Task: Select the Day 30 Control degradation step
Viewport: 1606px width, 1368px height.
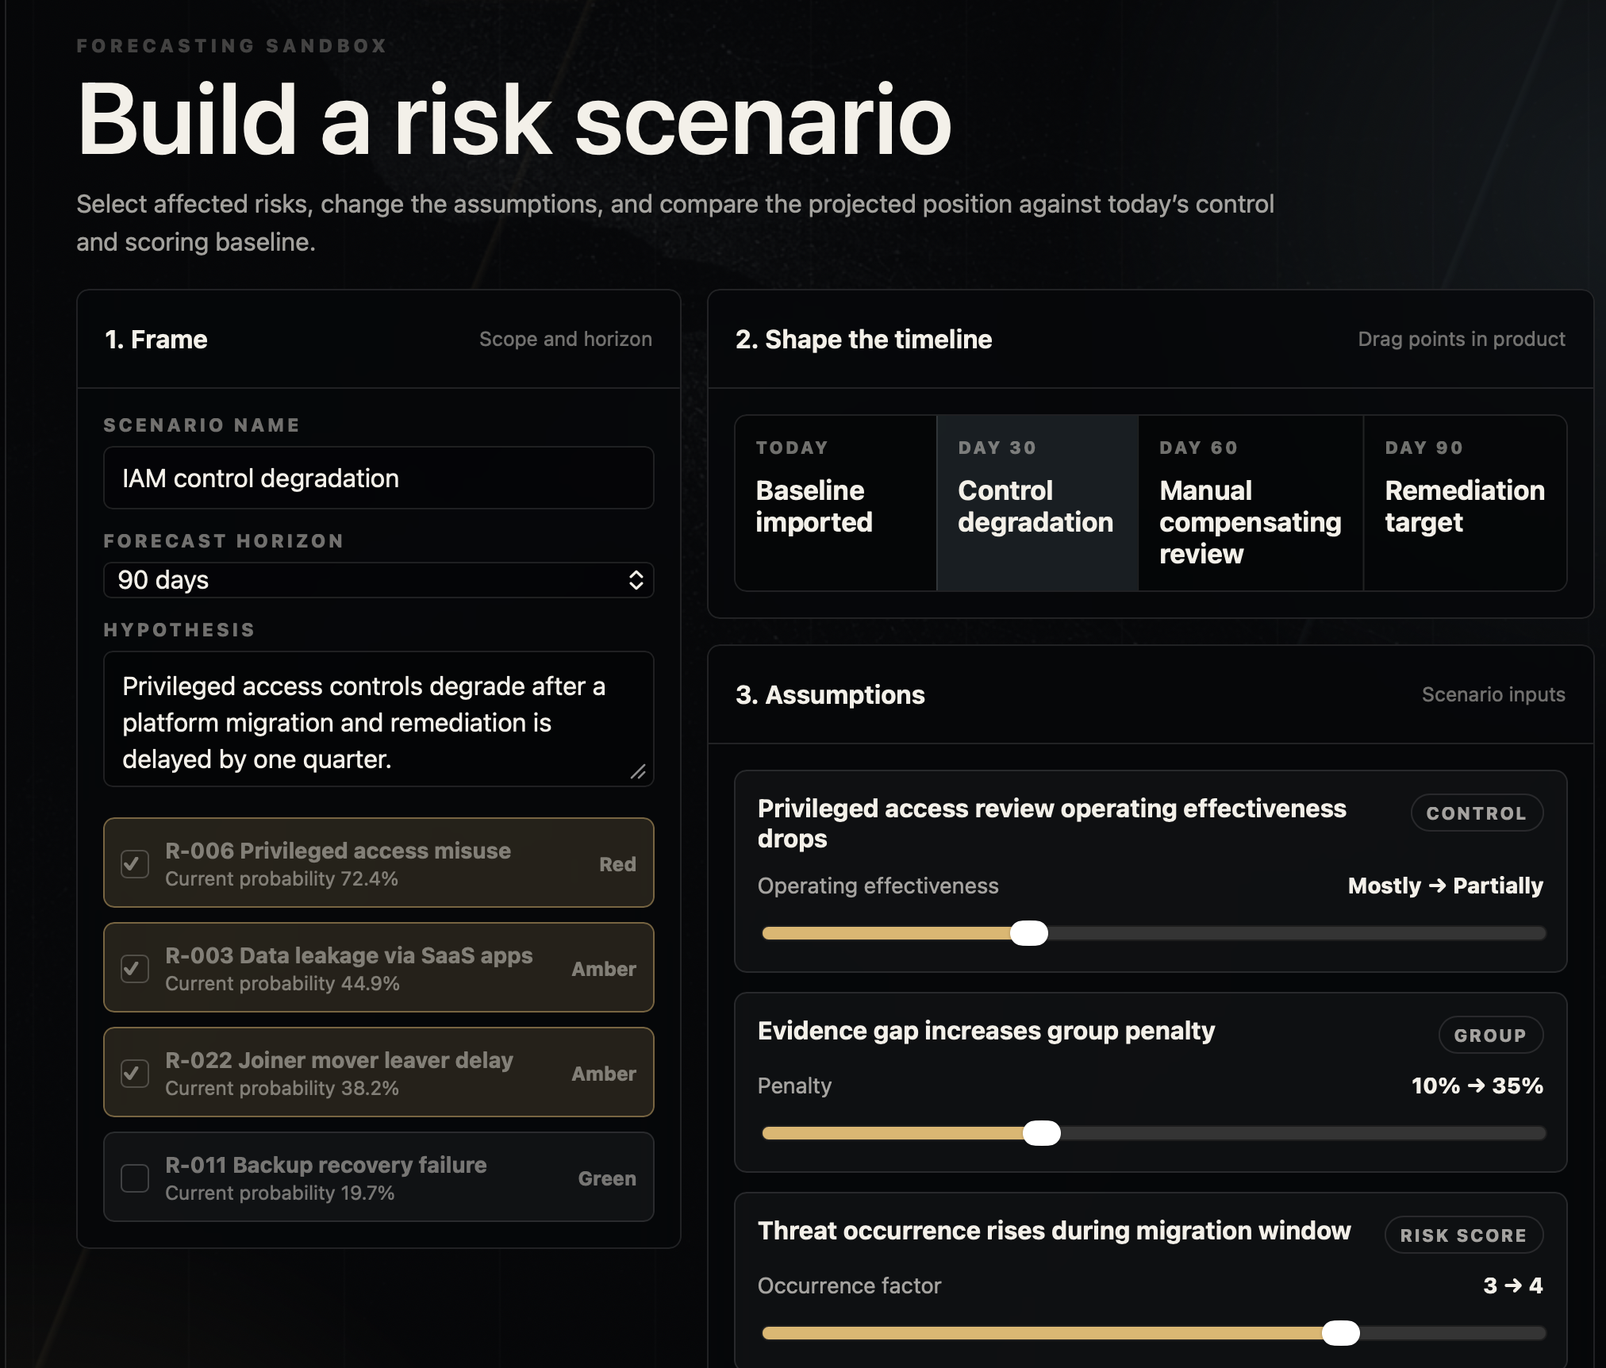Action: pyautogui.click(x=1037, y=503)
